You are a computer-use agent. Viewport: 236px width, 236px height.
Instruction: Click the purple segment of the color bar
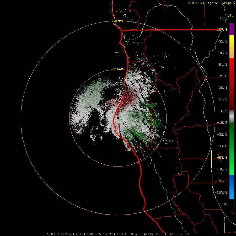tap(232, 29)
